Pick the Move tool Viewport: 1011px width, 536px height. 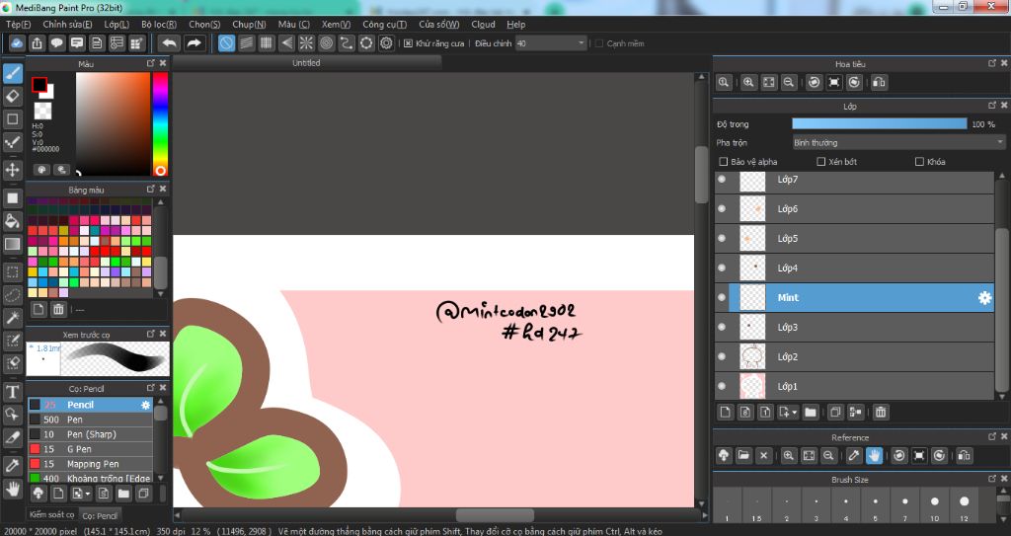pyautogui.click(x=13, y=170)
